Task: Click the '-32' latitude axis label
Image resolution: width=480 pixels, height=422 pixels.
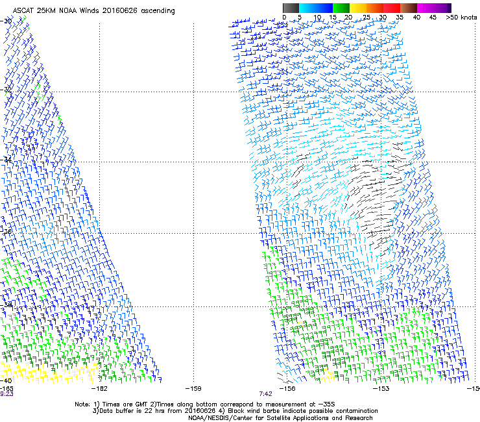Action: coord(6,90)
